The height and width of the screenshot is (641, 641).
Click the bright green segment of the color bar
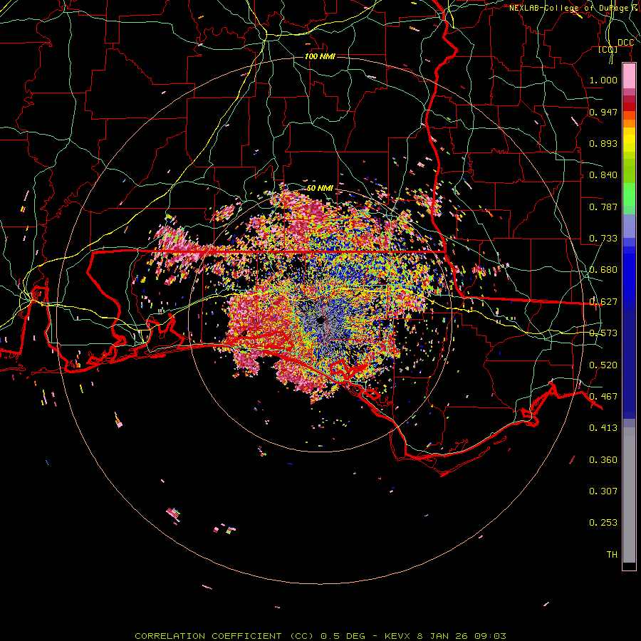coord(629,194)
